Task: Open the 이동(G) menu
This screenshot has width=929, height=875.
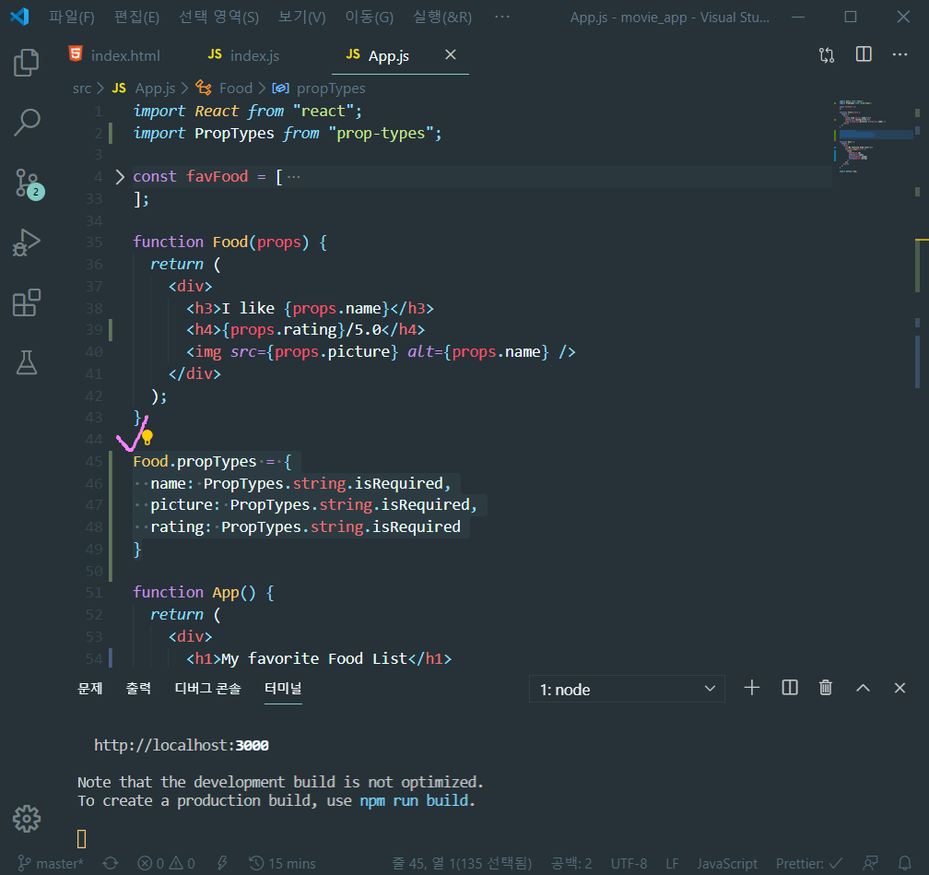Action: [x=369, y=17]
